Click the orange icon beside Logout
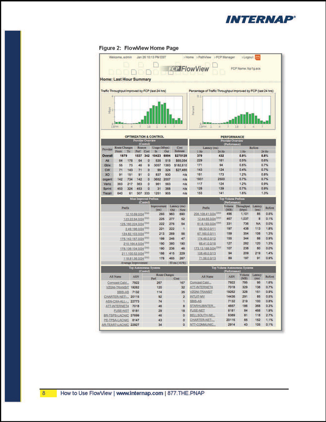The image size is (326, 422). coord(258,57)
